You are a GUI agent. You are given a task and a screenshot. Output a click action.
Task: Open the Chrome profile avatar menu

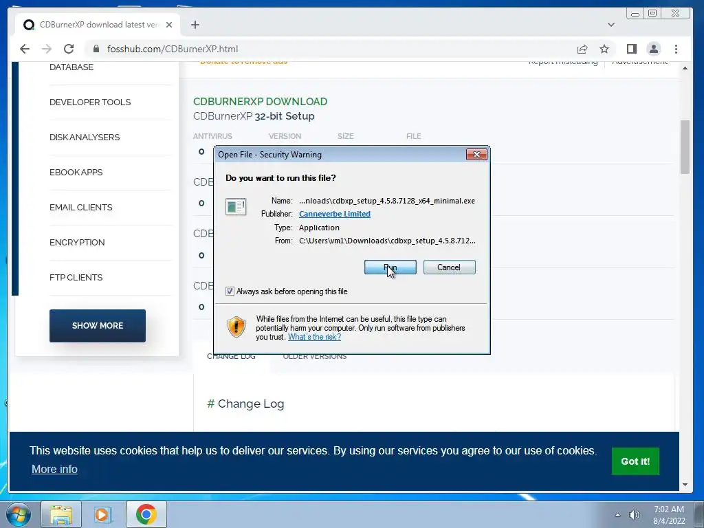coord(654,49)
